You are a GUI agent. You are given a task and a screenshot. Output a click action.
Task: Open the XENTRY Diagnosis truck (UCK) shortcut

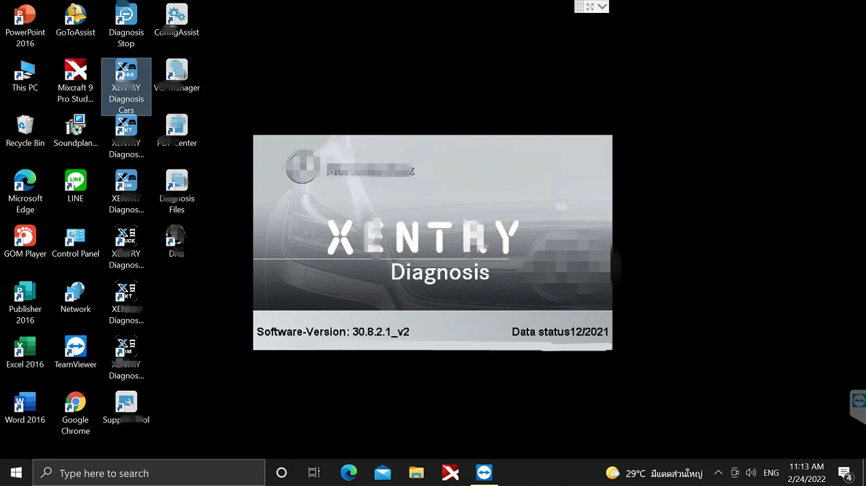(x=126, y=247)
